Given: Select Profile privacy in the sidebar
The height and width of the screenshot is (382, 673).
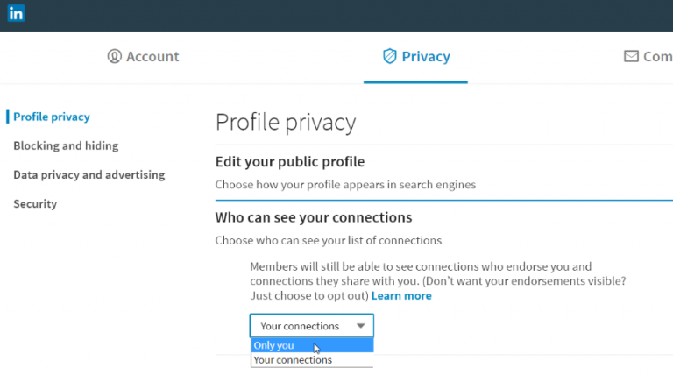Looking at the screenshot, I should point(52,117).
